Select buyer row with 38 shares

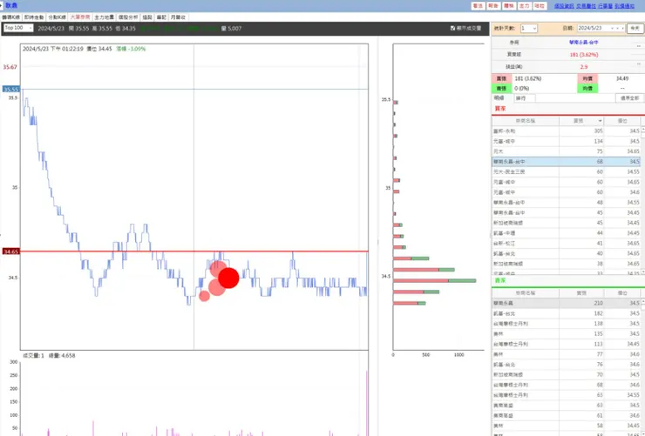(x=566, y=264)
